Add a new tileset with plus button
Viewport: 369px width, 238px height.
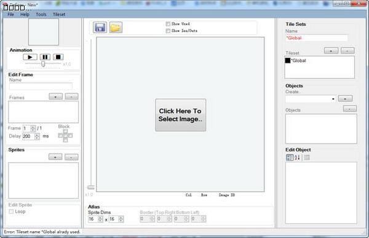(x=331, y=50)
